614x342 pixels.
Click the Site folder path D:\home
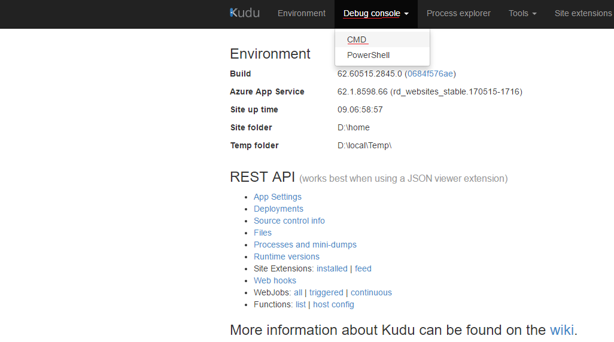point(354,127)
